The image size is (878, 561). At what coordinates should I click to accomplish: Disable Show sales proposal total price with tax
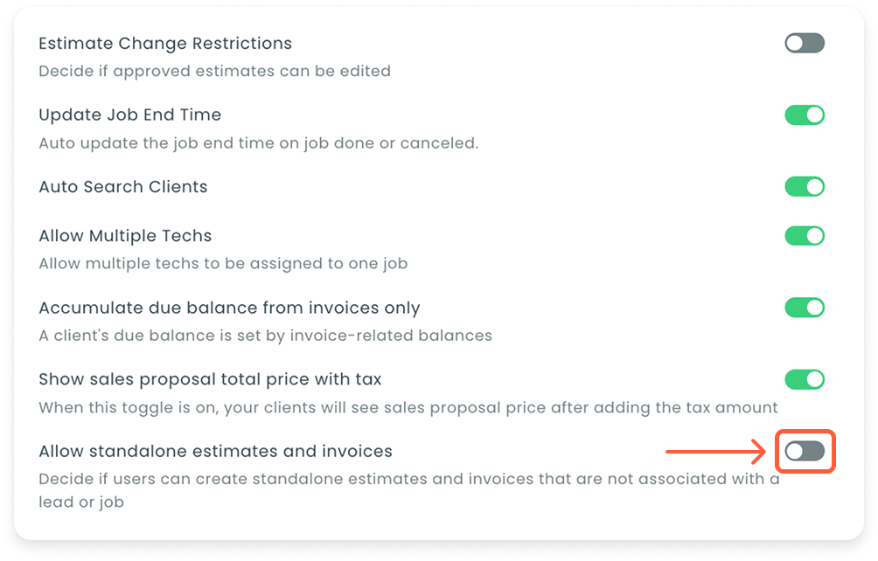(x=805, y=379)
